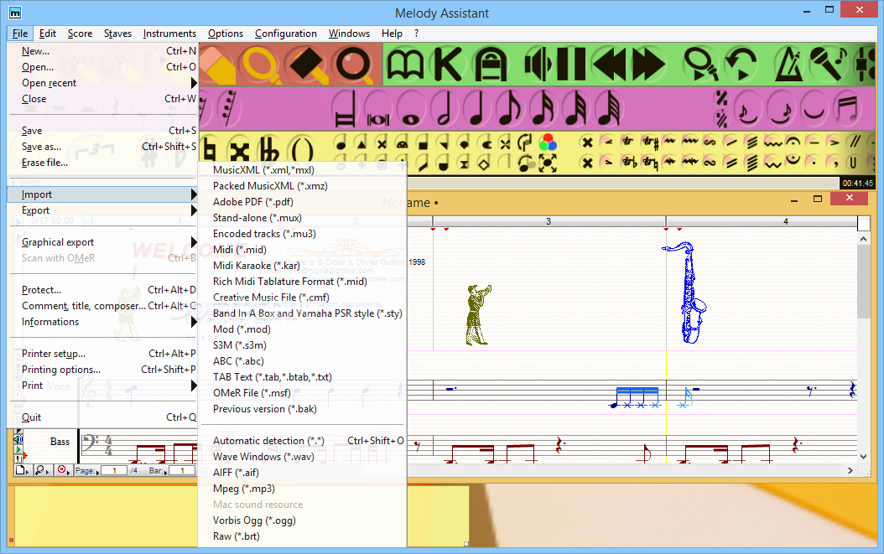Select the yellow lasso tool
Screen dimensions: 884x554
coord(261,65)
